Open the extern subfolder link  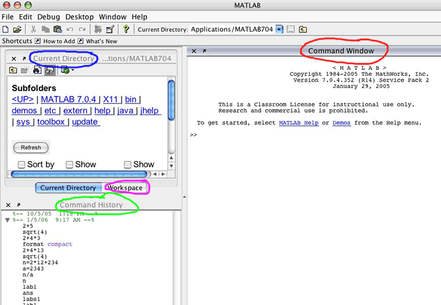click(x=75, y=111)
